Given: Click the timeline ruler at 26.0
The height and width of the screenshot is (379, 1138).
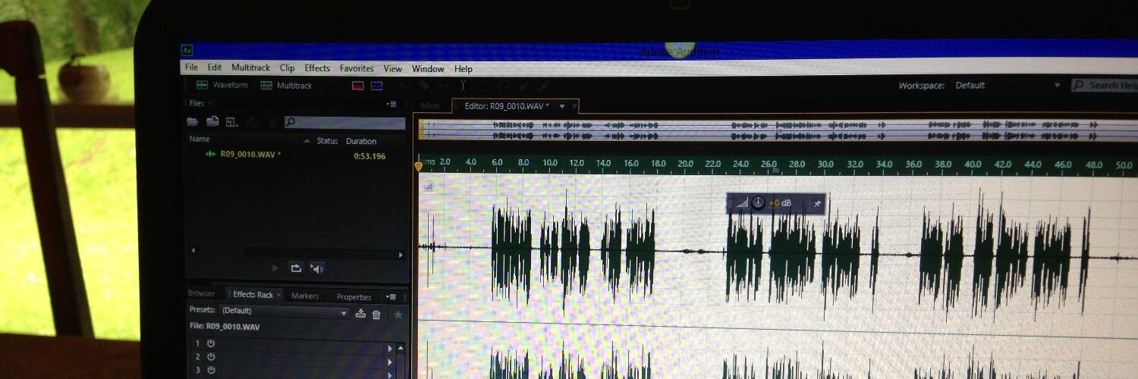Looking at the screenshot, I should point(769,164).
